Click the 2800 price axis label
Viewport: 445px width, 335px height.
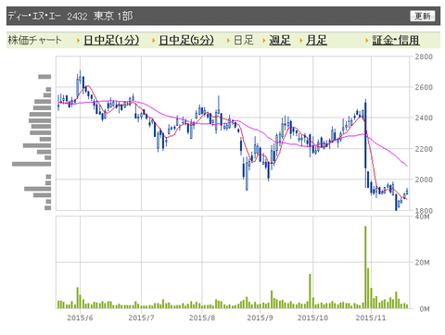click(424, 56)
